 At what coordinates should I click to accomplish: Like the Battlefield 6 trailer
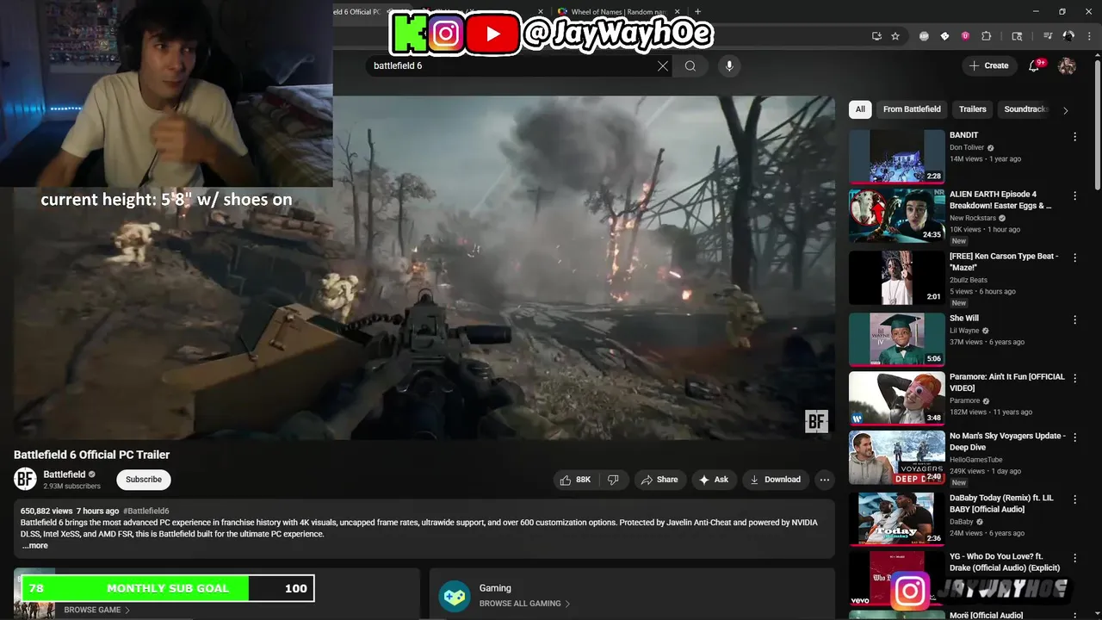coord(575,480)
